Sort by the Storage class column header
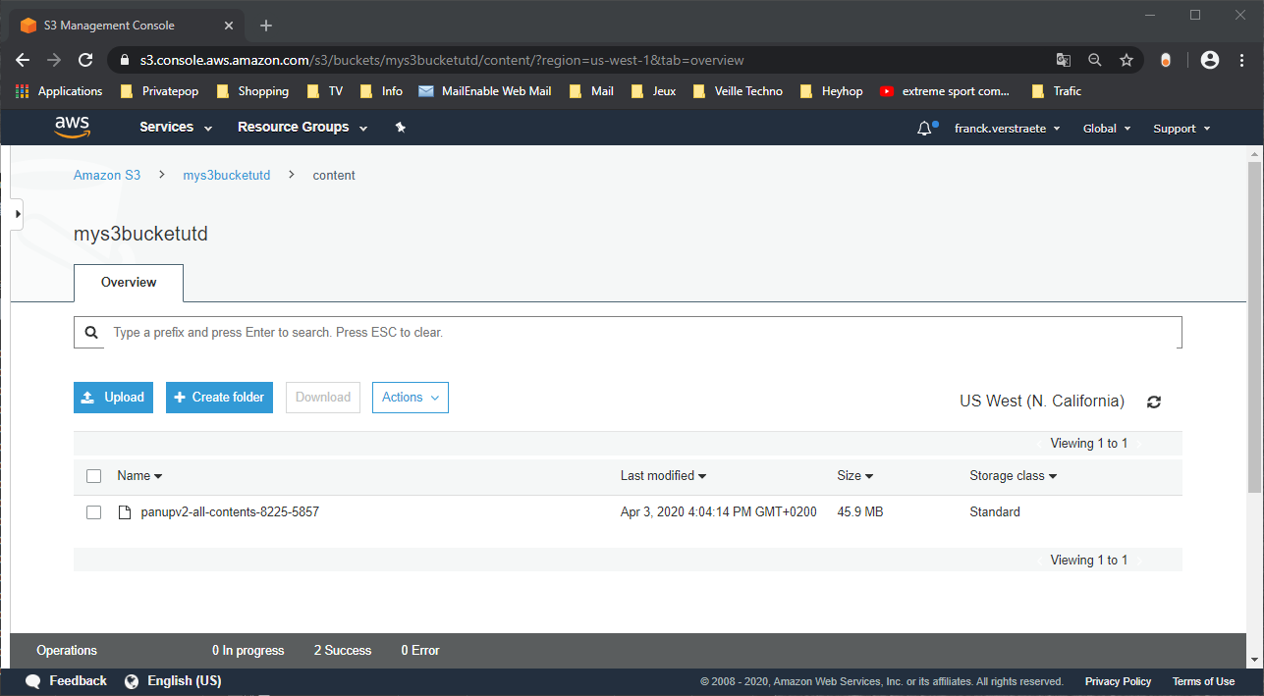The height and width of the screenshot is (696, 1264). [x=1014, y=476]
